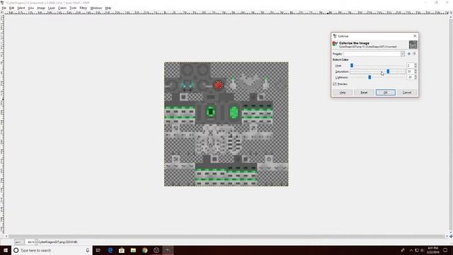Open the Windows menu
The height and width of the screenshot is (255, 453).
click(x=96, y=8)
